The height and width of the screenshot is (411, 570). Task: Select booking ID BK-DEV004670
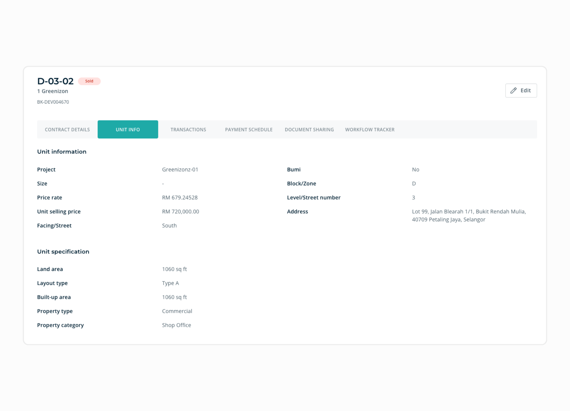coord(53,102)
